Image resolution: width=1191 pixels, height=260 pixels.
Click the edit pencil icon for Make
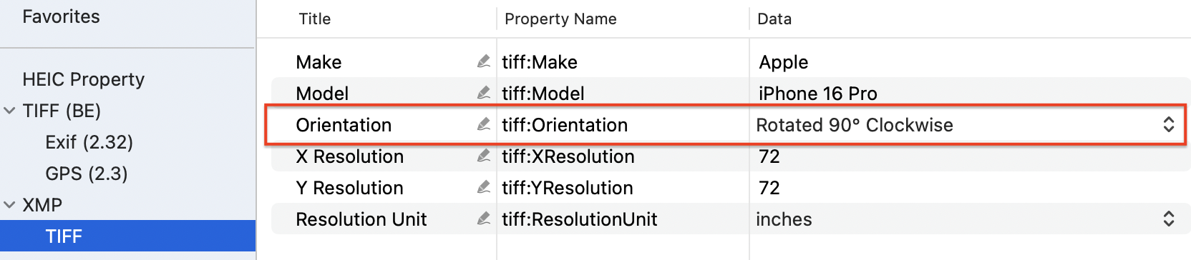point(484,62)
